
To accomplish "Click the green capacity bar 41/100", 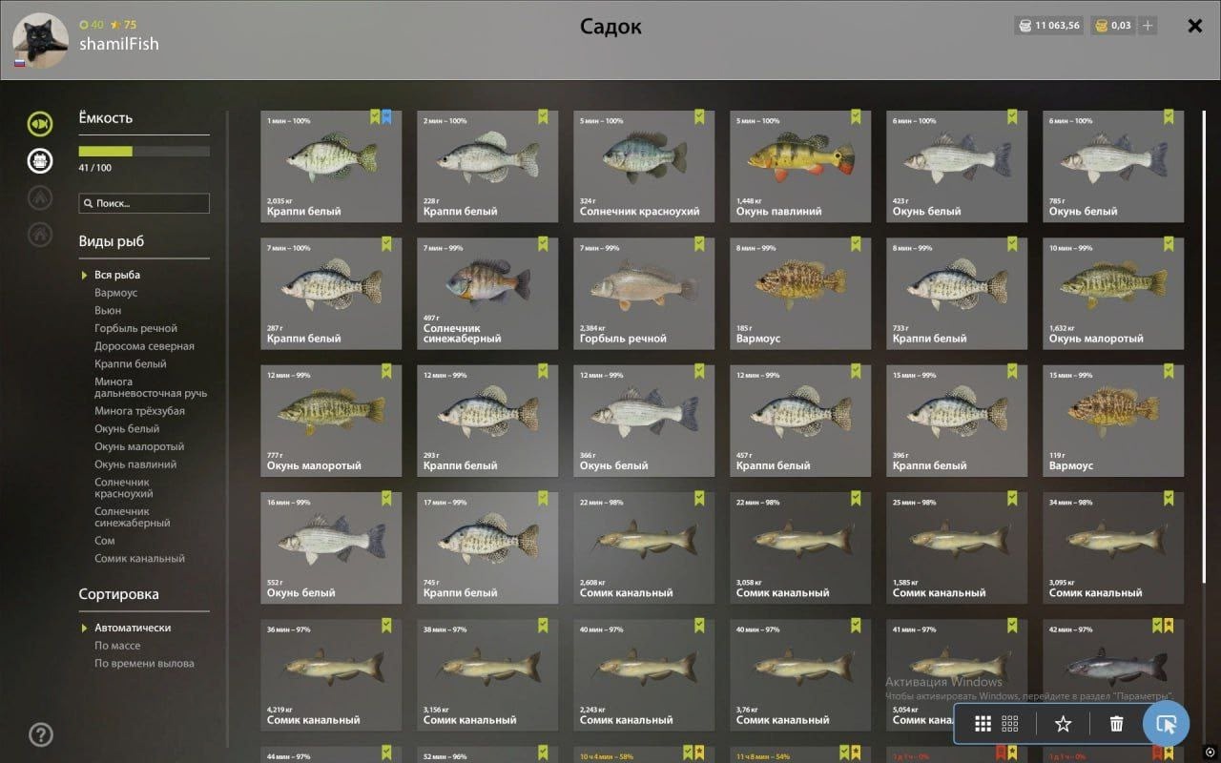I will click(144, 151).
